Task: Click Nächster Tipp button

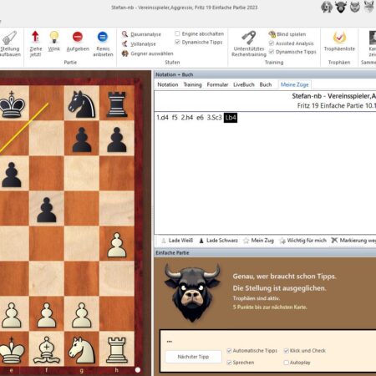Action: (x=193, y=357)
